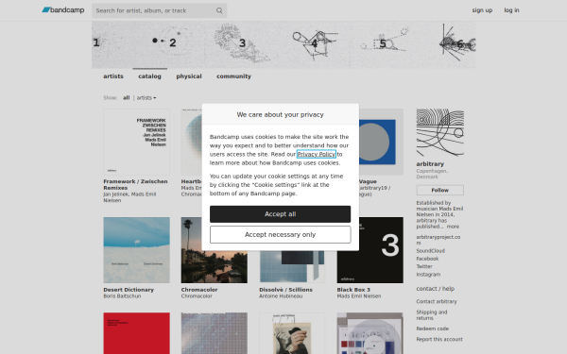
Task: Open Desert Dictionary album cover
Action: click(136, 250)
